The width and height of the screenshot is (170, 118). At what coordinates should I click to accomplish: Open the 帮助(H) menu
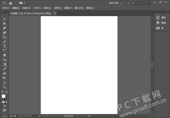(90, 8)
